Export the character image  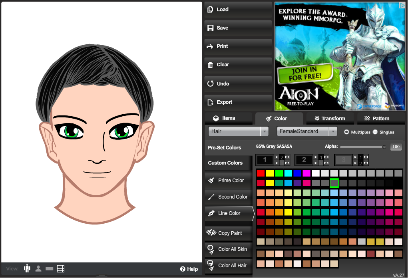tap(238, 102)
